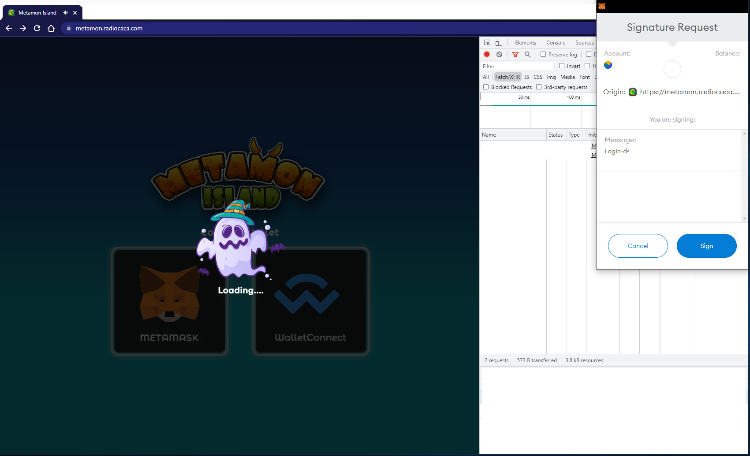Choose the WalletConnect wallet option

(x=311, y=301)
